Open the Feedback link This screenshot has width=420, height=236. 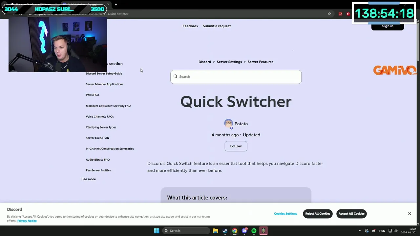point(190,26)
